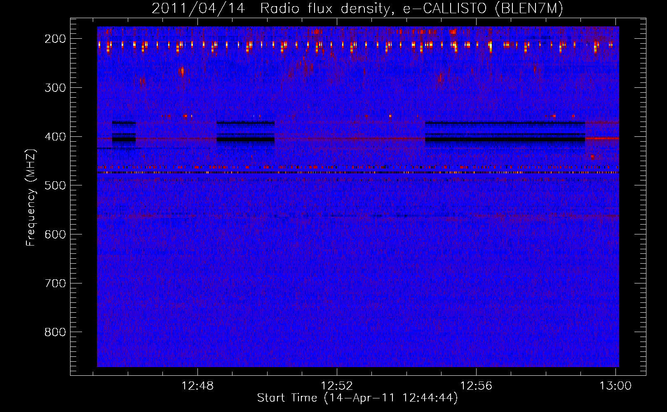667x412 pixels.
Task: Click the 'Start Time (14-Apr-11 12:44:44)' label
Action: coord(357,398)
